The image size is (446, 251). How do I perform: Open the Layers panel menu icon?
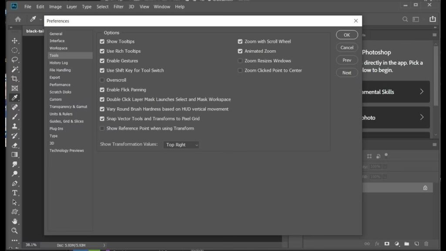coord(434,145)
